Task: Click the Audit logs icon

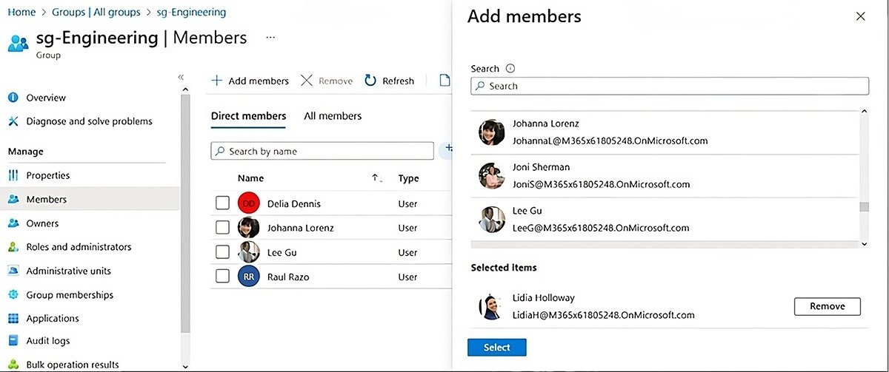Action: click(13, 341)
